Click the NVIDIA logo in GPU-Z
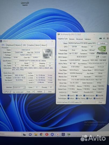 tap(102, 50)
